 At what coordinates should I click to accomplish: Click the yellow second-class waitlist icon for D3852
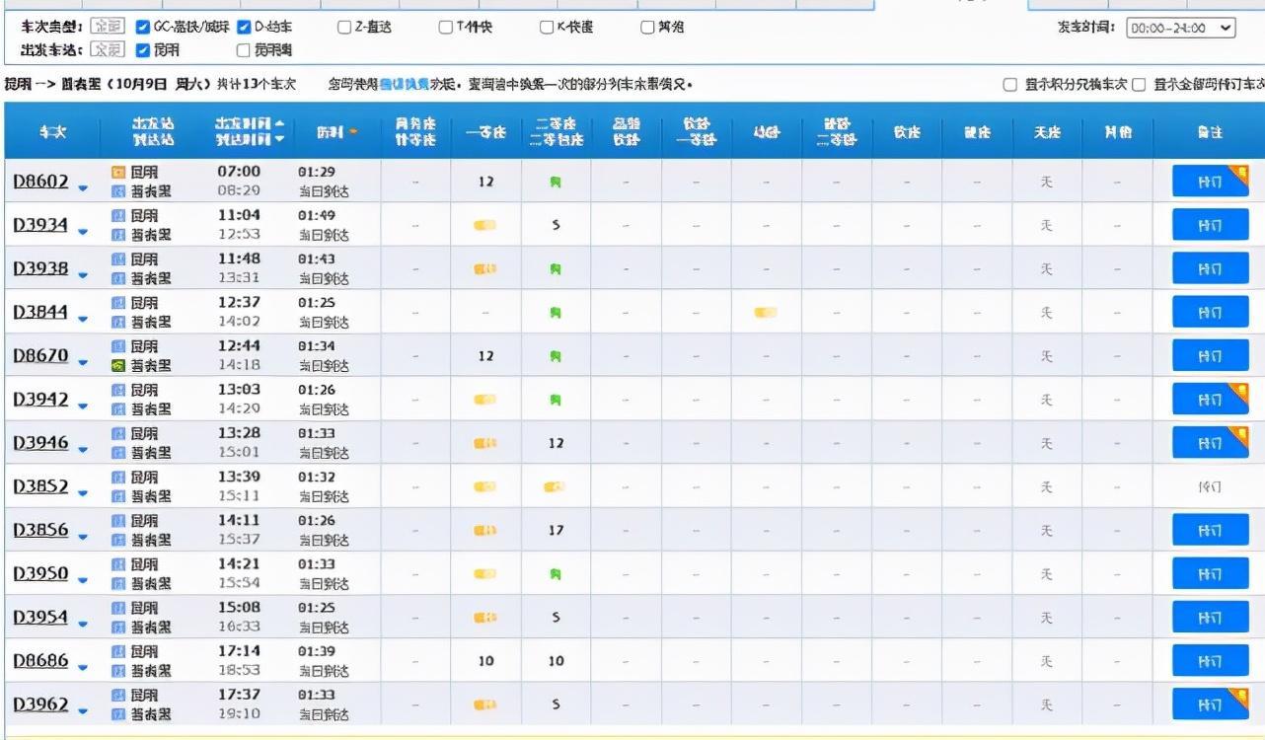(555, 486)
